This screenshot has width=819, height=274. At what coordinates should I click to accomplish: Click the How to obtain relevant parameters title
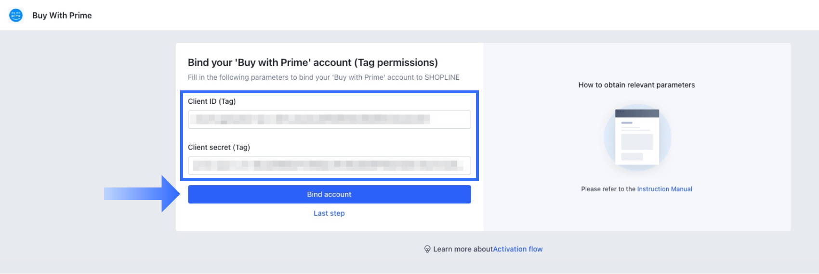(x=636, y=85)
